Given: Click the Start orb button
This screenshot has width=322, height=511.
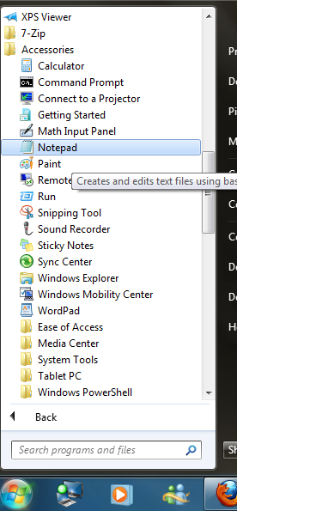Looking at the screenshot, I should 15,495.
